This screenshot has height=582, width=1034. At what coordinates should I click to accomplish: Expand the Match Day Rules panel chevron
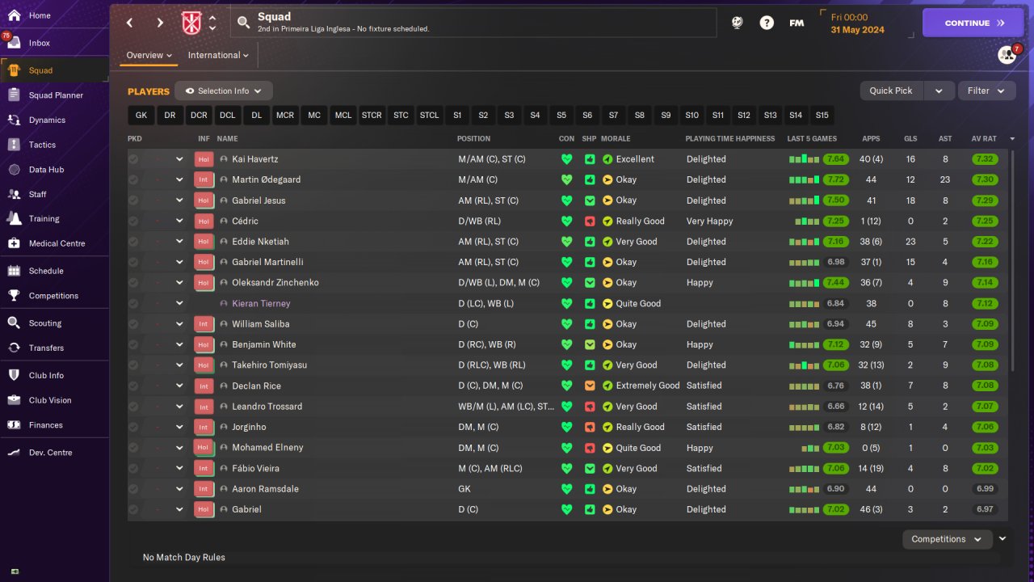click(1002, 538)
